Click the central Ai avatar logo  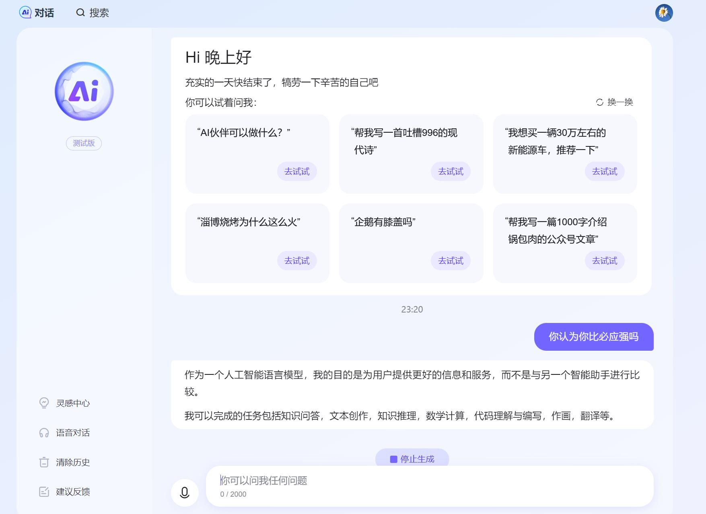84,91
